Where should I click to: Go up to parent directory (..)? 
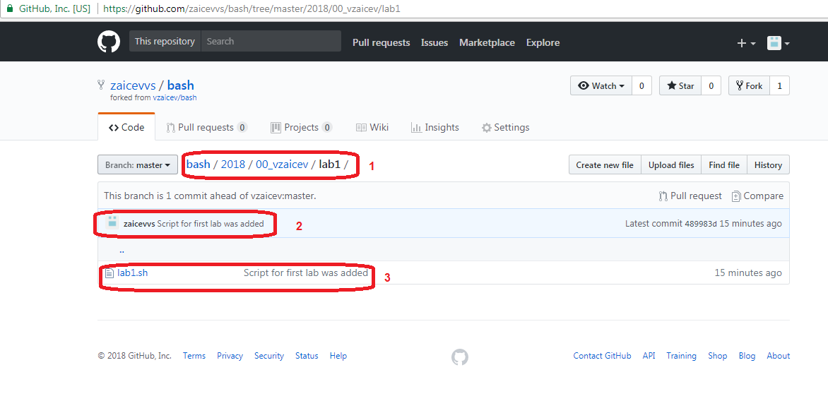pyautogui.click(x=122, y=250)
